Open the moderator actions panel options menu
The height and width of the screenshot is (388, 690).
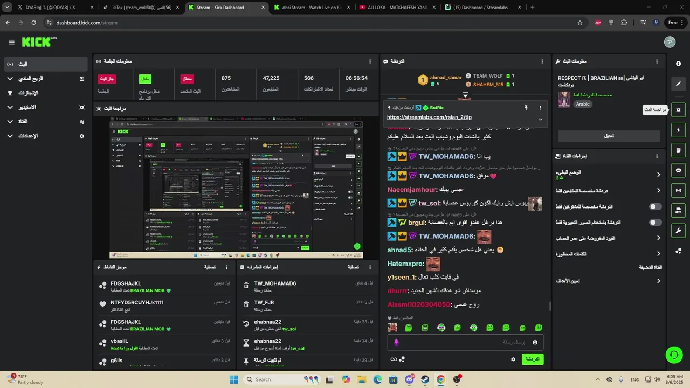(370, 267)
